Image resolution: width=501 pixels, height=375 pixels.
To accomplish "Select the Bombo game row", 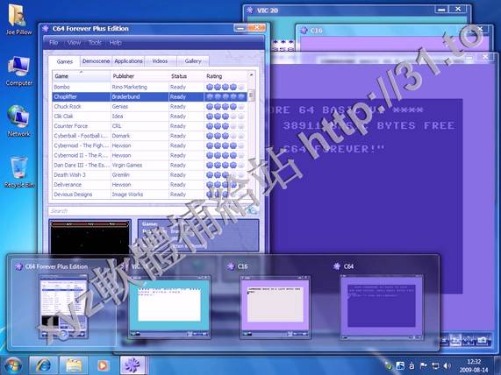I will (x=150, y=87).
